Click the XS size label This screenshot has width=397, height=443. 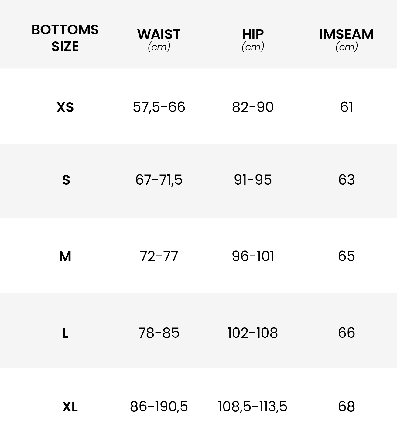pyautogui.click(x=65, y=107)
